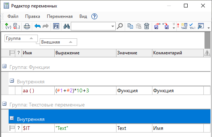Toggle sort on the Внешняя grouping box
This screenshot has height=137, width=212.
point(58,42)
